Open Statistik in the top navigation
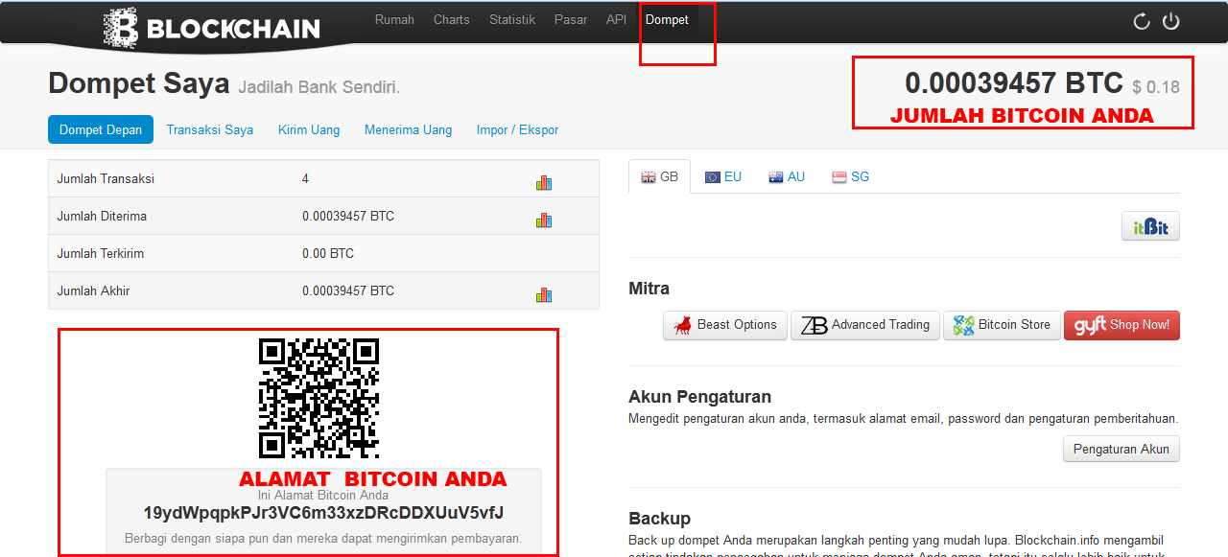 point(512,19)
